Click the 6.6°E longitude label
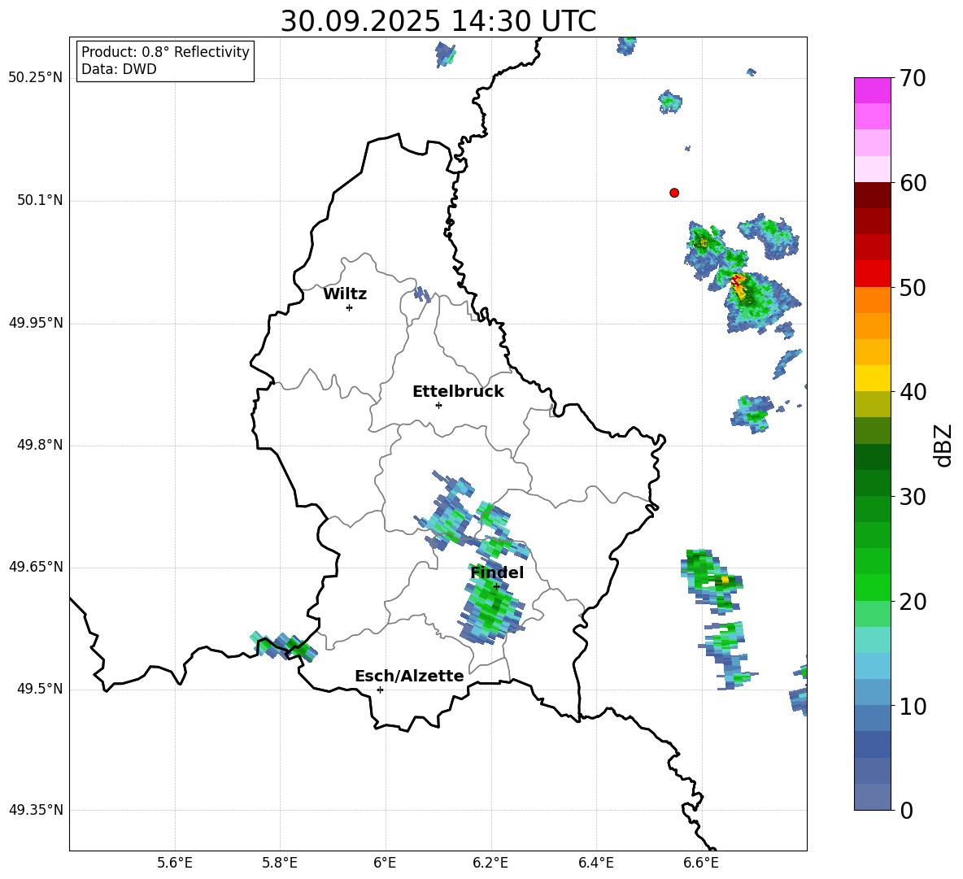 click(x=701, y=863)
